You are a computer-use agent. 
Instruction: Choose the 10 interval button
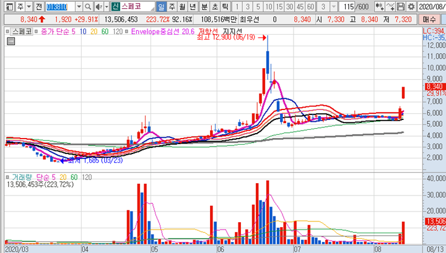[268, 7]
